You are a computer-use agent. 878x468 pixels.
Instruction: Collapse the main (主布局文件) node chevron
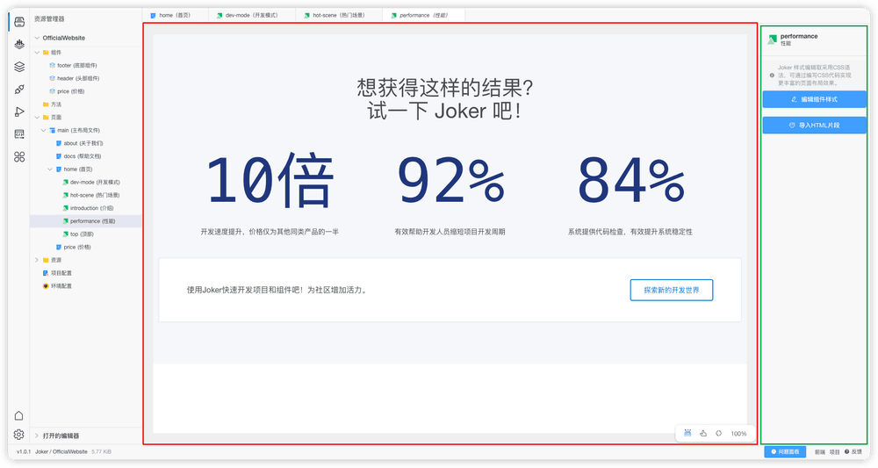pyautogui.click(x=44, y=131)
